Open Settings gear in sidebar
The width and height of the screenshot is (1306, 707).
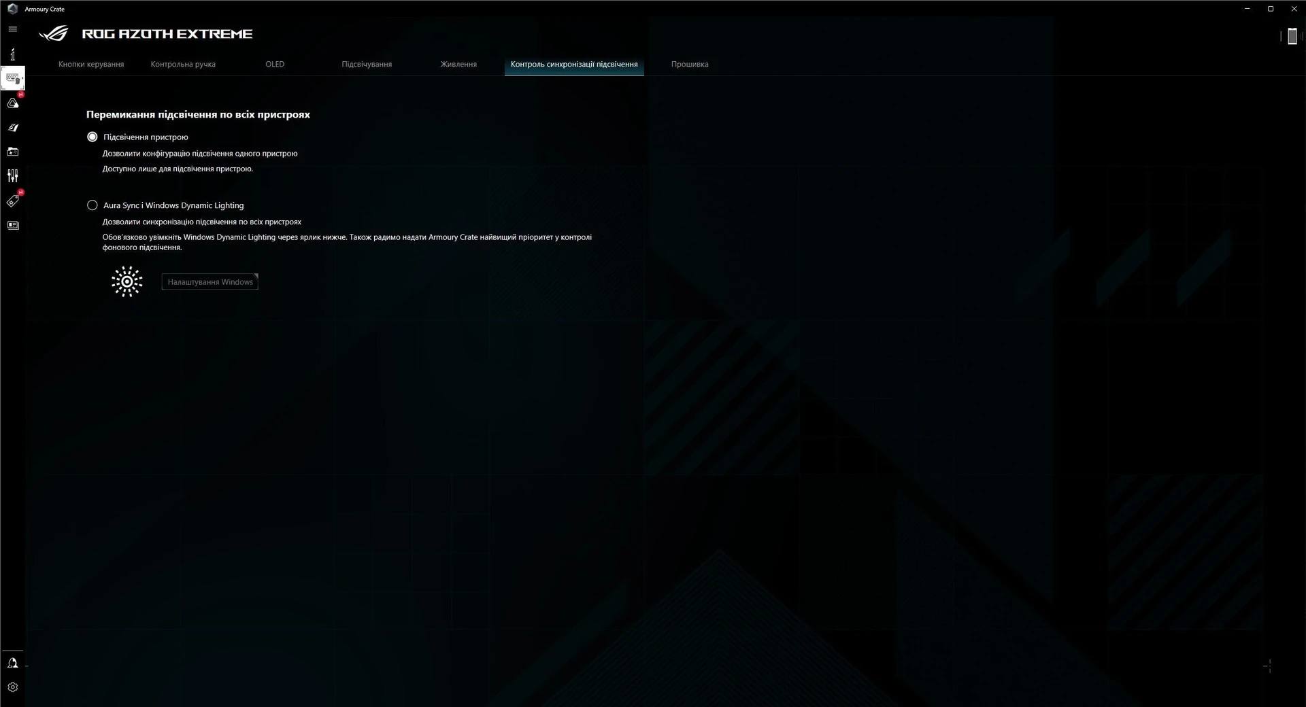pos(12,687)
